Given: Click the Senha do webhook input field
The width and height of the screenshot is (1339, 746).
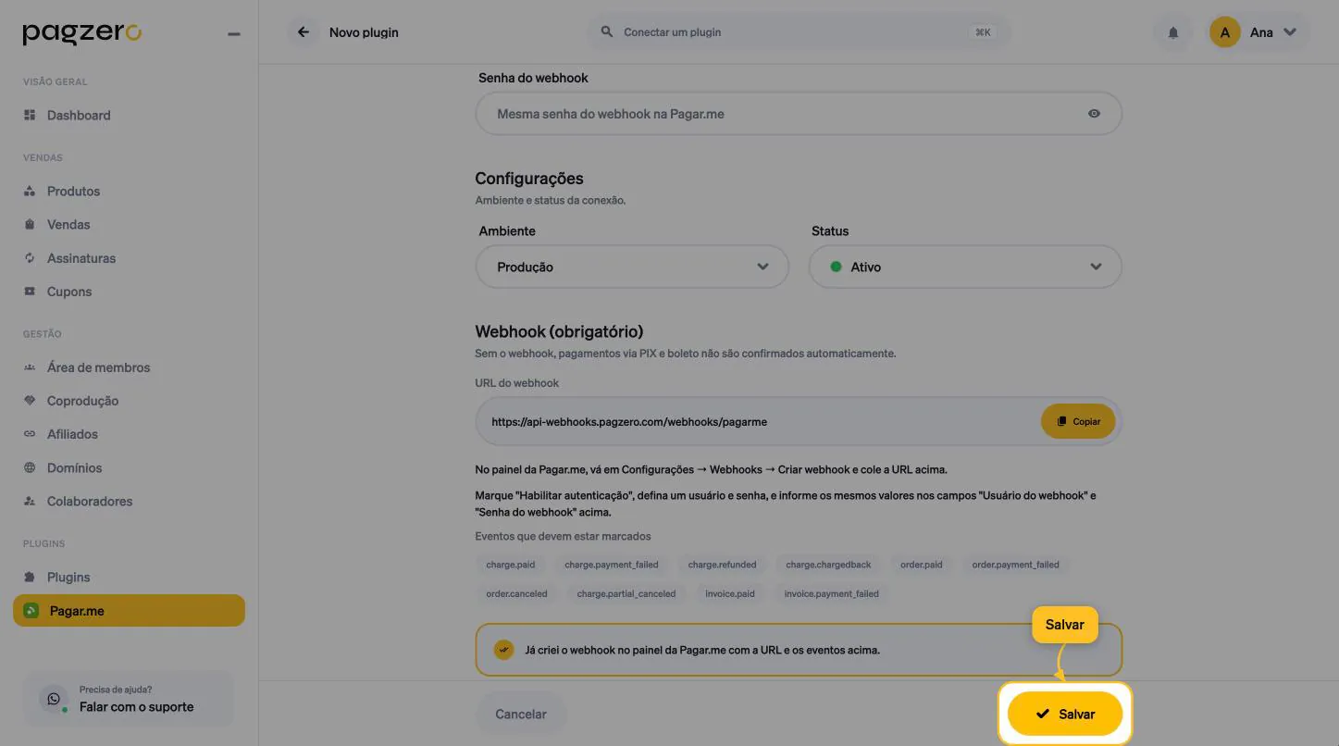Looking at the screenshot, I should [x=799, y=114].
